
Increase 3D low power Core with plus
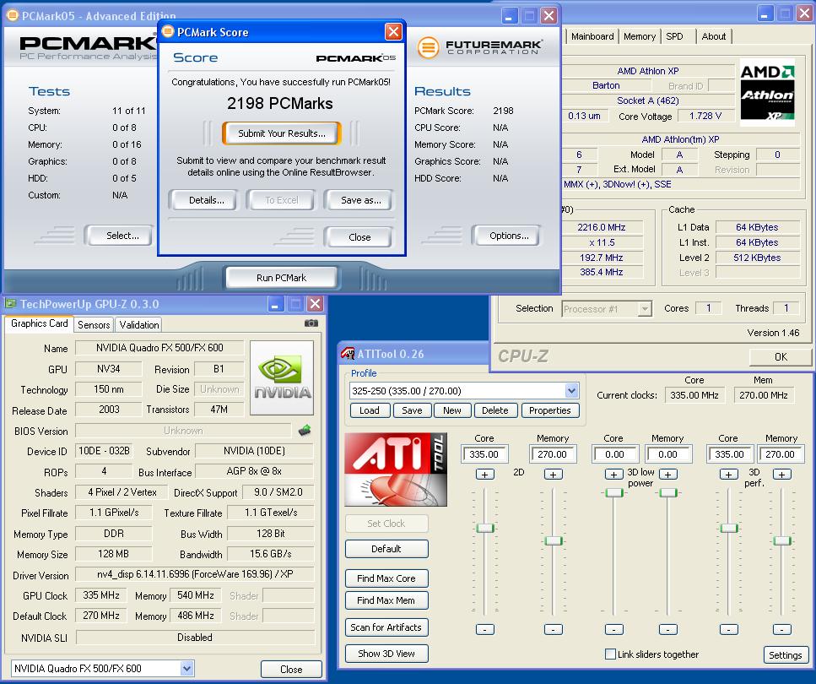pos(614,474)
